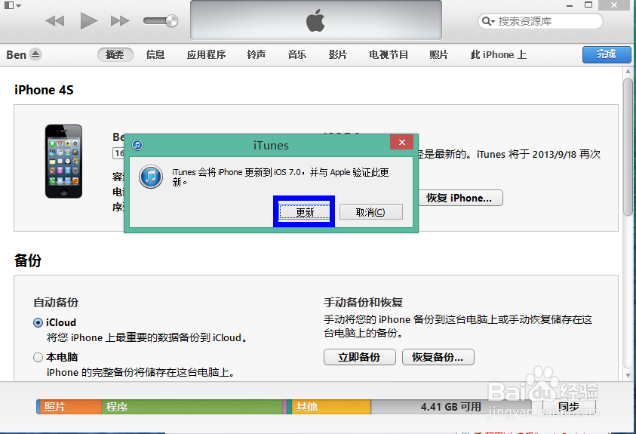Close the iTunes update dialog
The width and height of the screenshot is (636, 434).
click(401, 142)
